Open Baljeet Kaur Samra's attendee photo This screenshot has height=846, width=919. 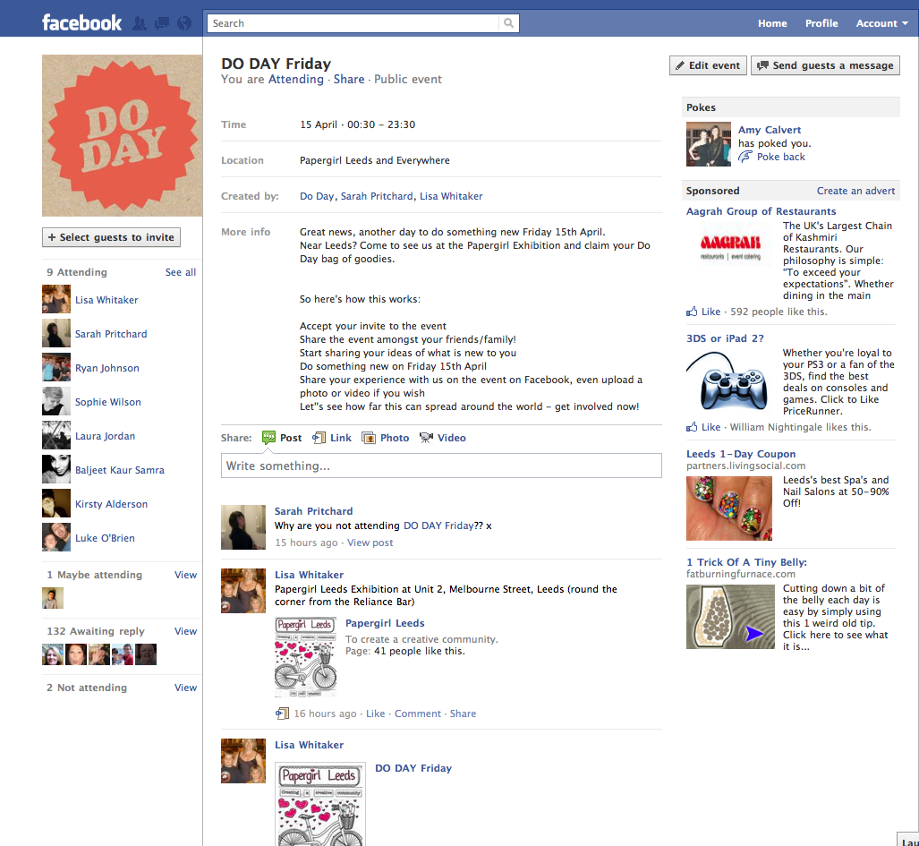click(56, 469)
